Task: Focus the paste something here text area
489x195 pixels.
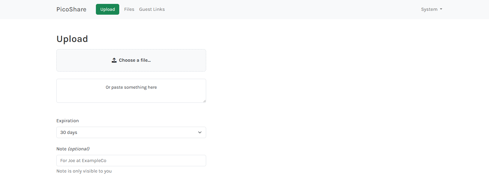Action: point(131,91)
